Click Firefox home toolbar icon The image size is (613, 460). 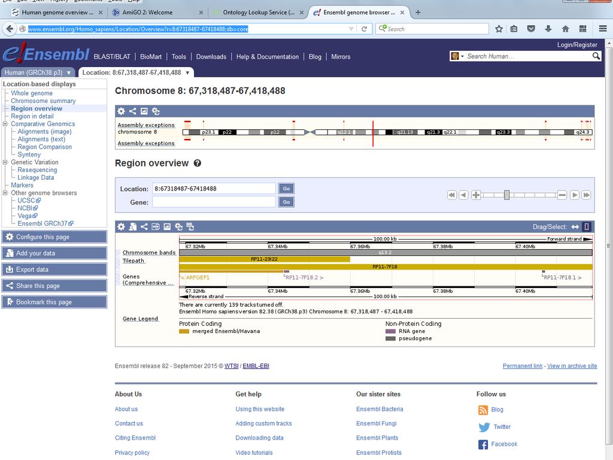pos(565,29)
